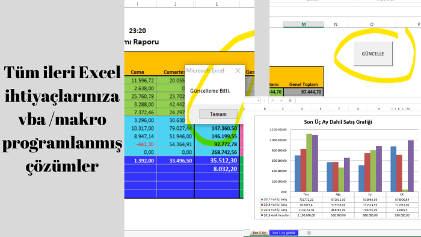Select cell with value 146.199,55
The width and height of the screenshot is (421, 237).
pos(217,137)
